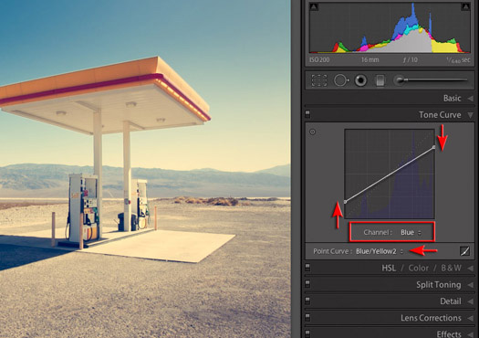Image resolution: width=479 pixels, height=338 pixels.
Task: Toggle the HSL panel on/off switch
Action: 307,268
